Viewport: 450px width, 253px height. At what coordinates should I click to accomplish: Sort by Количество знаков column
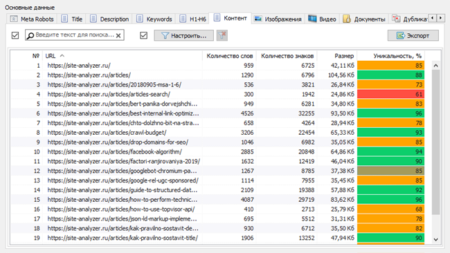pos(287,56)
